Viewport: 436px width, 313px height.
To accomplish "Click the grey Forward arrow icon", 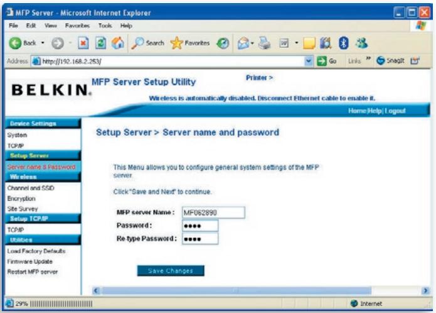I will [58, 43].
